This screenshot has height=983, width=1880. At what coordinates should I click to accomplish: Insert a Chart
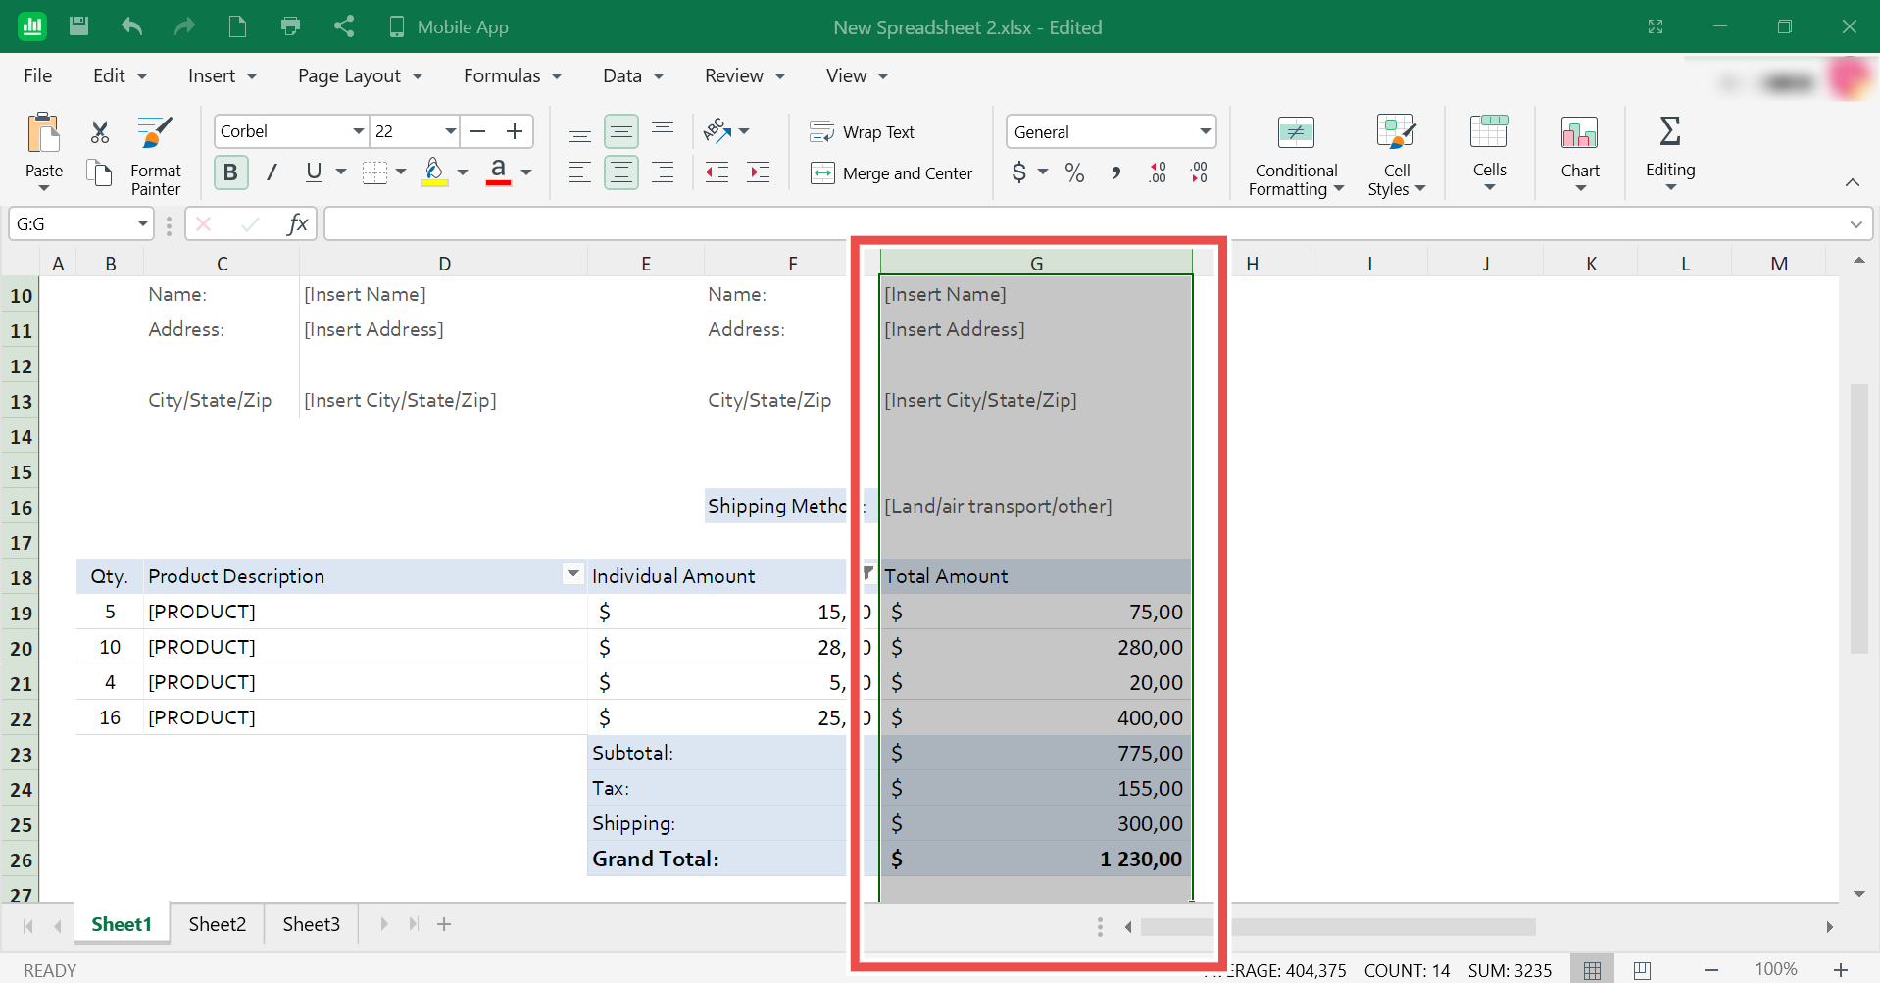pos(1580,154)
